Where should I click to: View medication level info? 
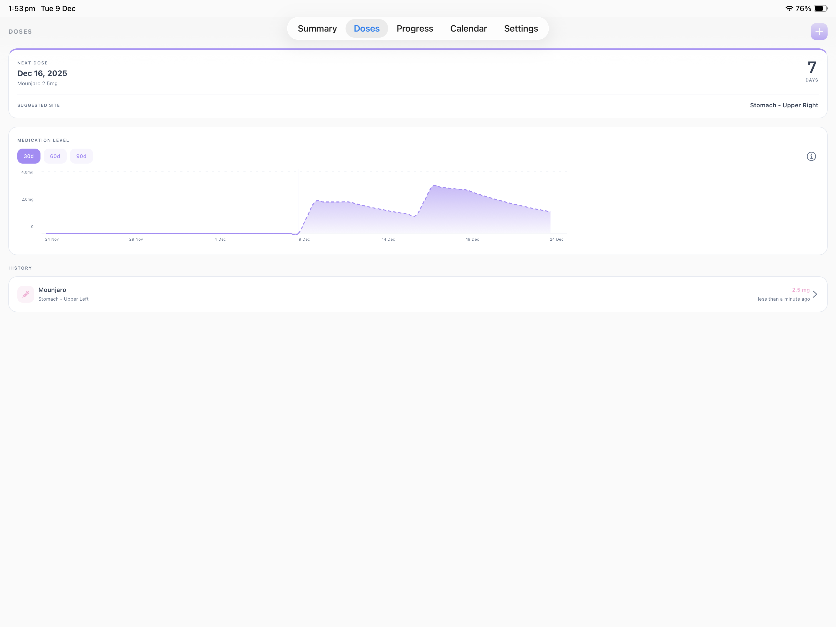click(x=812, y=156)
